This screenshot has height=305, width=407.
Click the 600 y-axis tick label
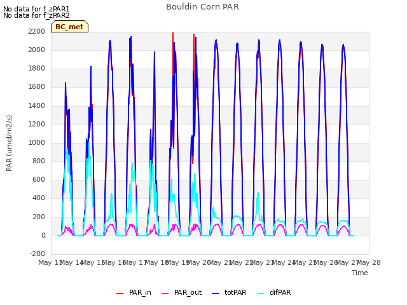click(x=39, y=179)
